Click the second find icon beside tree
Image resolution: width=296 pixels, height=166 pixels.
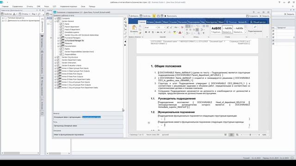click(125, 22)
